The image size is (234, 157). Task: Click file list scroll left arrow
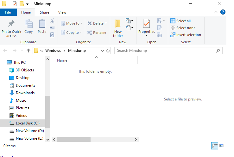point(54,140)
